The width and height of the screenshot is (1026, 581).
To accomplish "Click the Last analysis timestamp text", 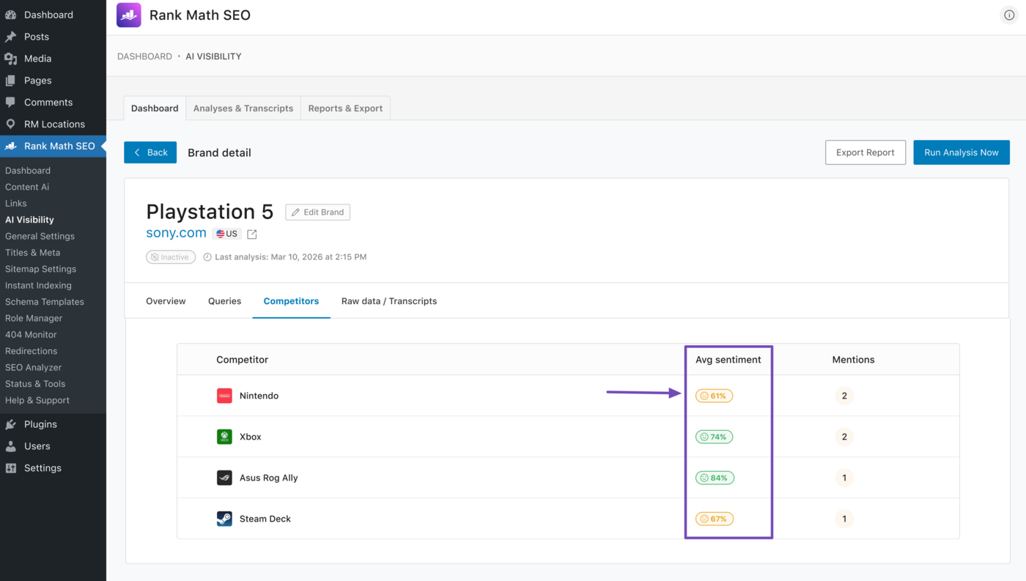I will (291, 257).
